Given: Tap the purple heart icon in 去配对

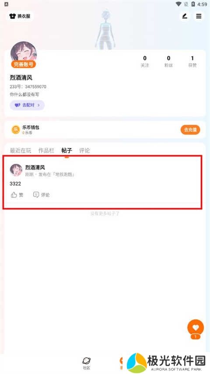Looking at the screenshot, I should [x=17, y=105].
